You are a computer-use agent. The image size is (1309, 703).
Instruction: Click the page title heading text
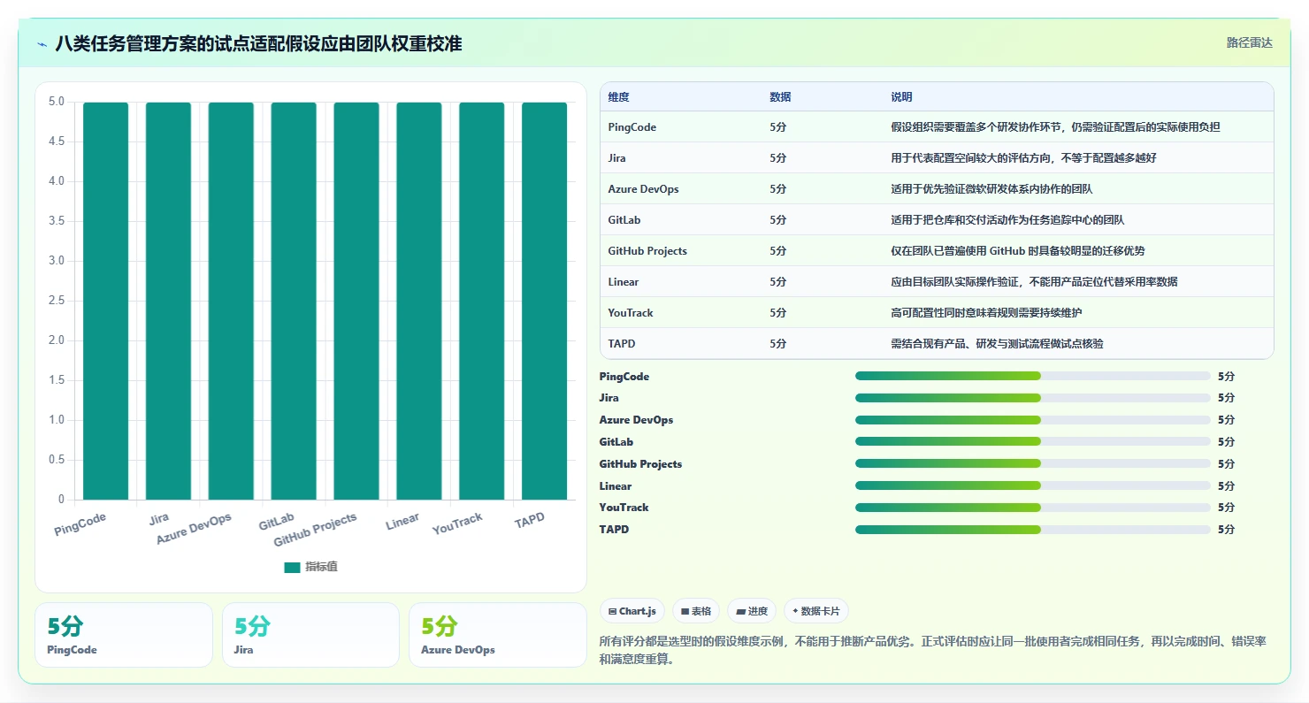point(258,43)
